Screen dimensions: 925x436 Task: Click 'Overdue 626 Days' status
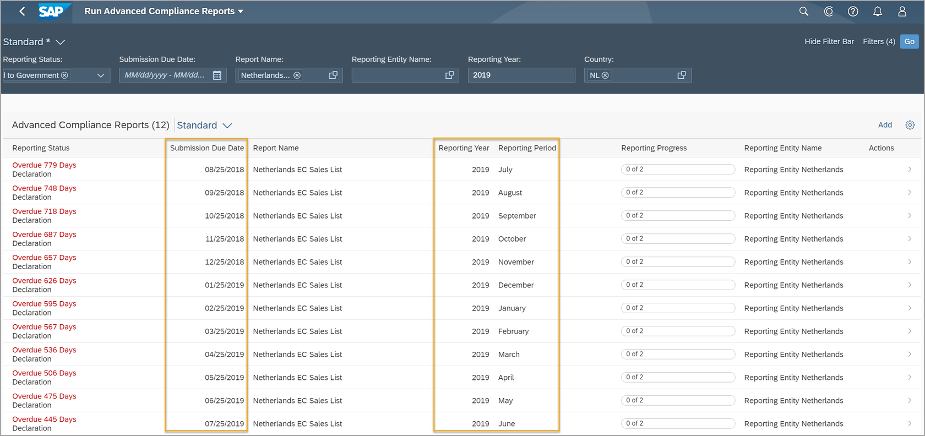(44, 281)
